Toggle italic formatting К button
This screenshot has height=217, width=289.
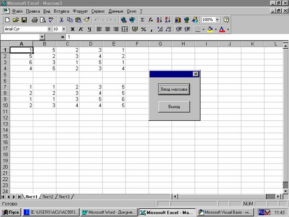point(81,29)
